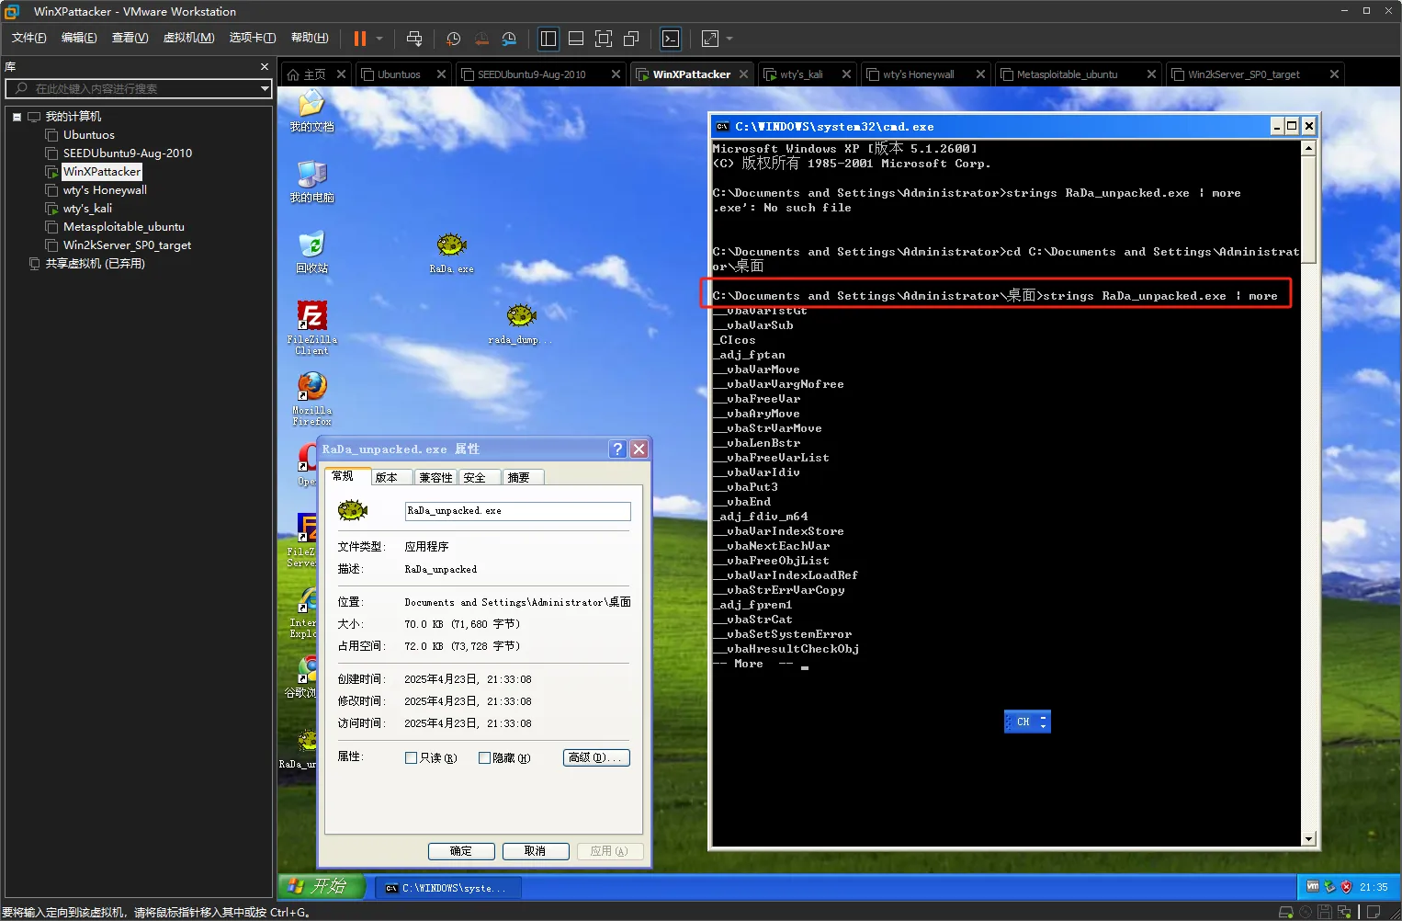
Task: Toggle the thumbnail bar view icon
Action: click(576, 39)
